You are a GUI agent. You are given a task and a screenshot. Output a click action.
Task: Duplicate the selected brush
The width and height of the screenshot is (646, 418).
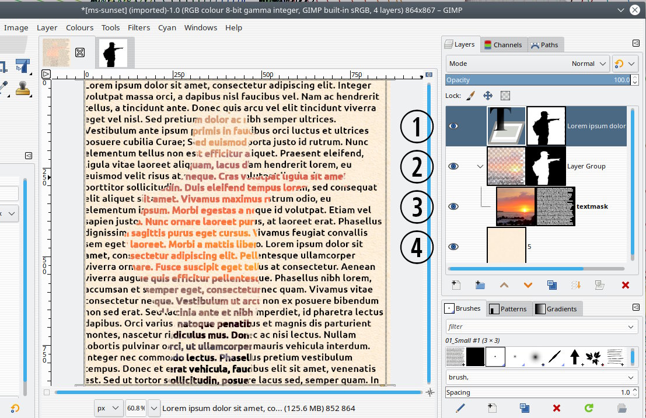click(525, 408)
